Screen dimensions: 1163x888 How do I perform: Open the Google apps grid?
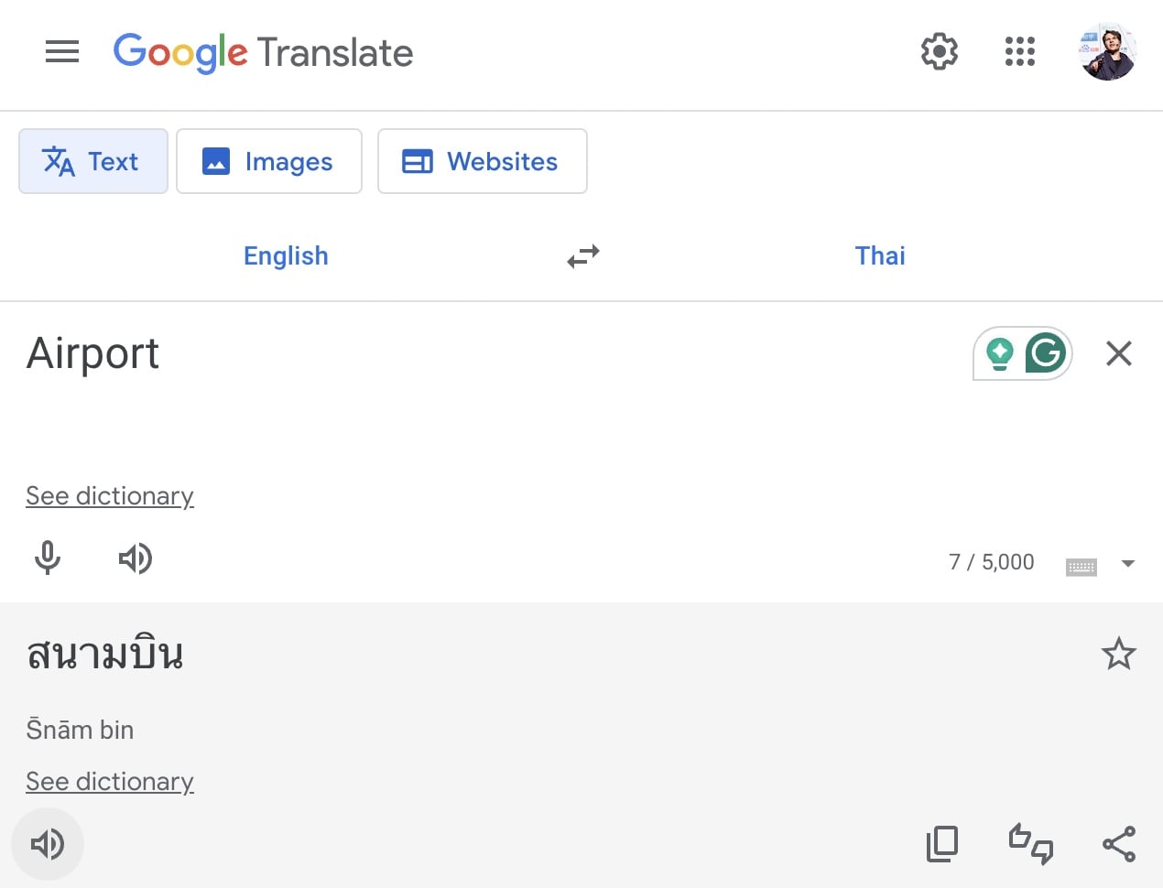click(1019, 52)
